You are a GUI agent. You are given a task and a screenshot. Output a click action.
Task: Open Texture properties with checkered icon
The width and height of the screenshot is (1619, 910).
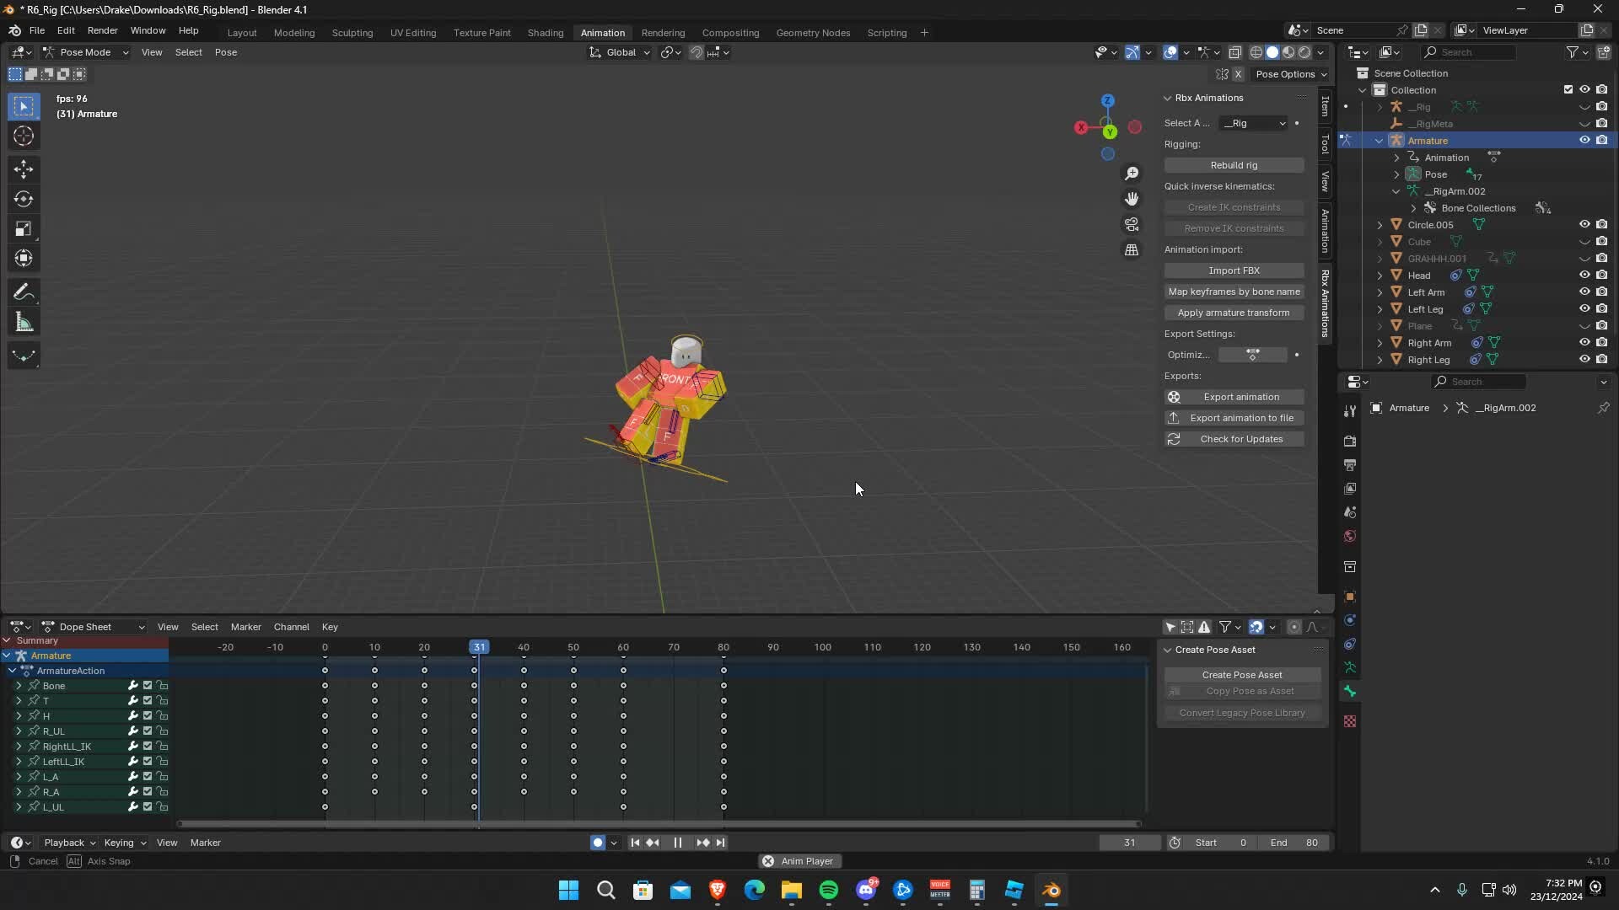[1349, 721]
